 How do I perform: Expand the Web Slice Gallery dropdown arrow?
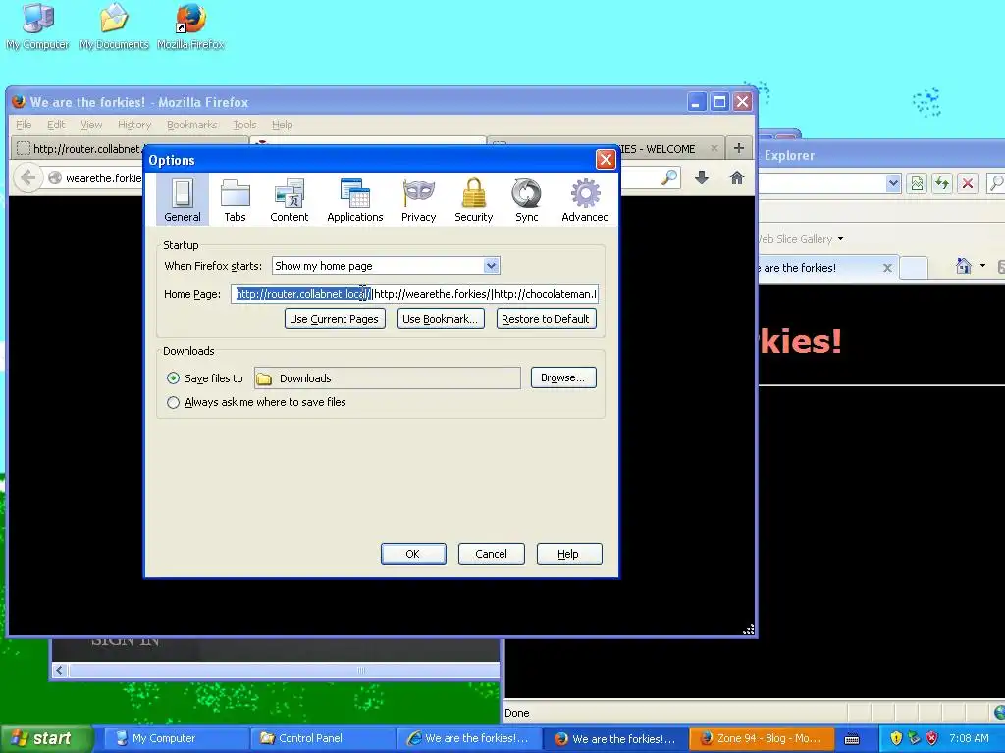840,239
